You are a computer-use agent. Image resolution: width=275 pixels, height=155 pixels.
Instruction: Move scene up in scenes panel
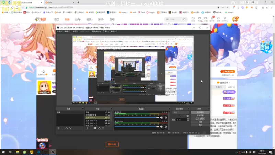[67, 128]
